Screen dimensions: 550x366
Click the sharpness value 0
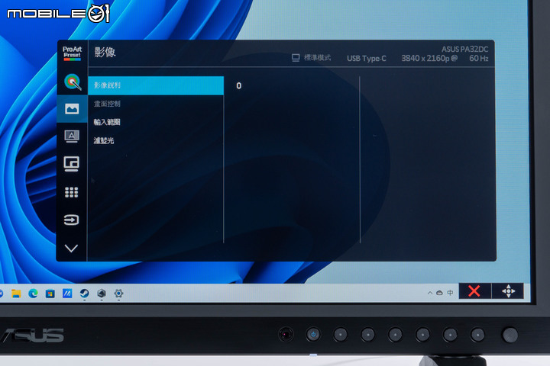(x=239, y=86)
